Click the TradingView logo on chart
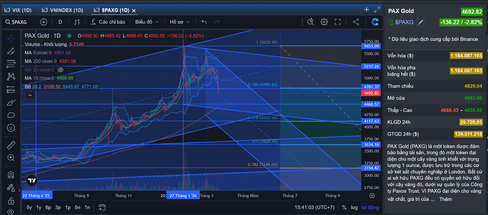Viewport: 488px width, 215px height. (32, 180)
